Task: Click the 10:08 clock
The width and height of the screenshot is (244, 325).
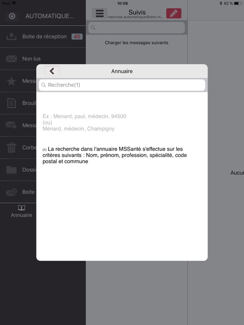Action: (122, 3)
